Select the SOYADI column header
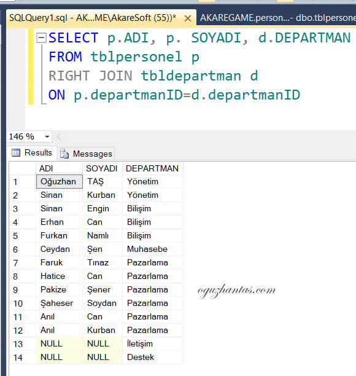 point(103,168)
